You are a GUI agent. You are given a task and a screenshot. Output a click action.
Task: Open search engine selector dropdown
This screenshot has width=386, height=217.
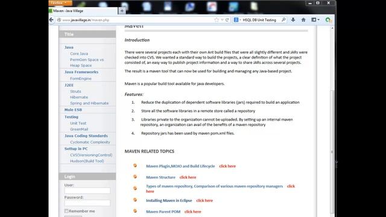pyautogui.click(x=237, y=20)
